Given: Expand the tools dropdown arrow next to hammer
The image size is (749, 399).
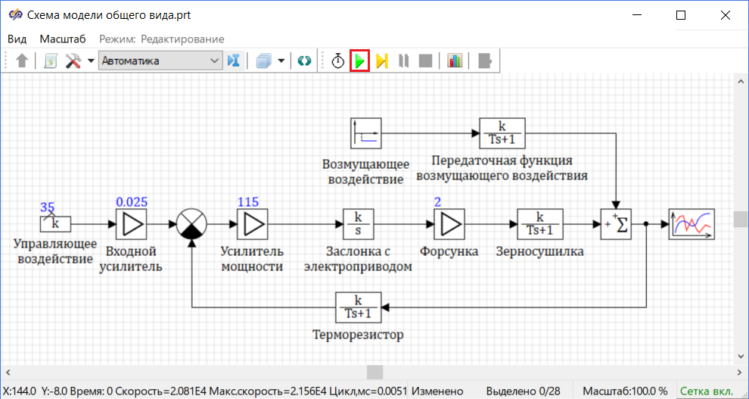Looking at the screenshot, I should (91, 61).
